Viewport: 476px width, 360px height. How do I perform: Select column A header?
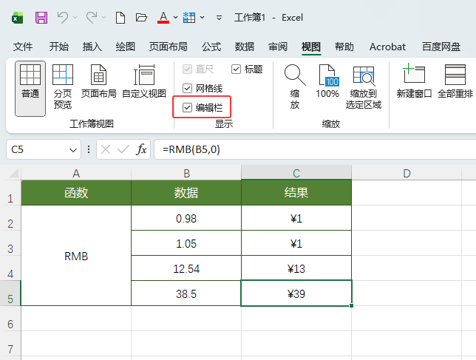(x=76, y=173)
